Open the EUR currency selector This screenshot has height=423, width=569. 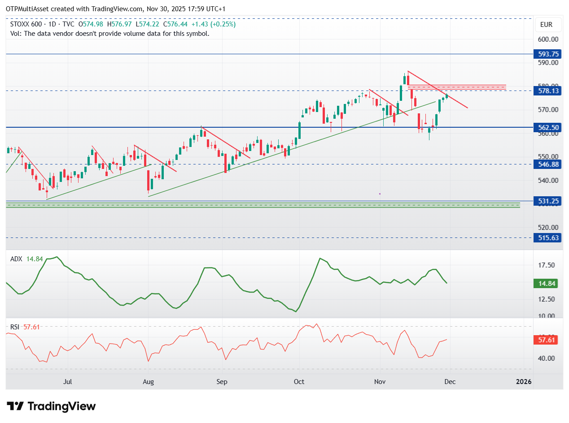coord(546,25)
